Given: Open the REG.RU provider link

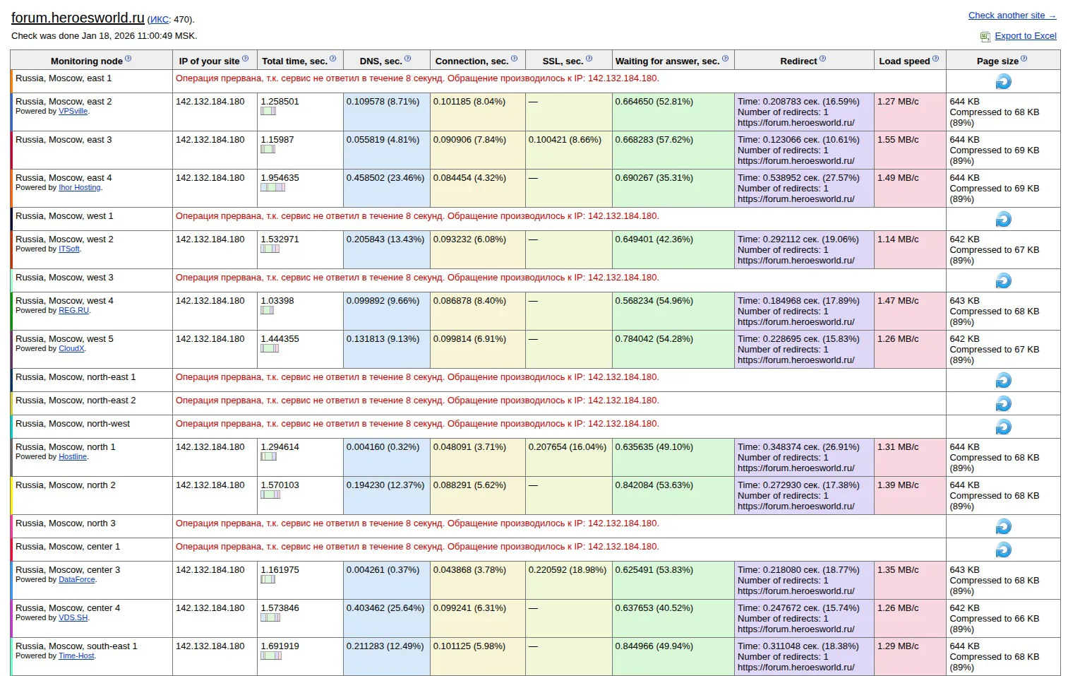Looking at the screenshot, I should click(74, 311).
